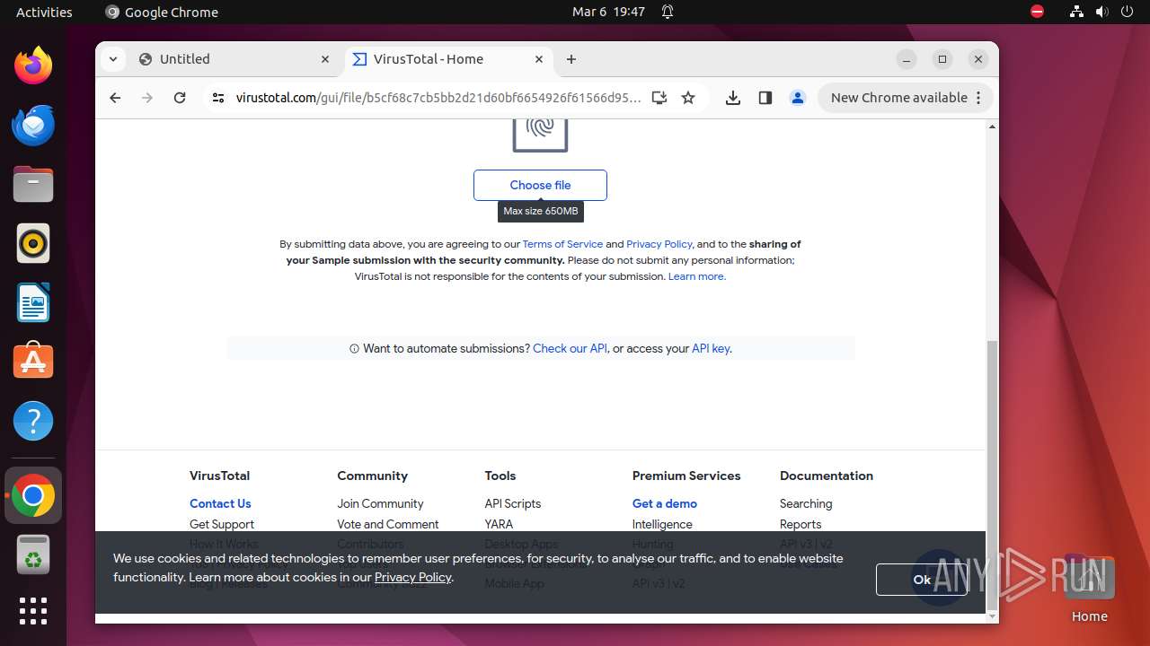This screenshot has width=1150, height=646.
Task: Click the network status icon
Action: pyautogui.click(x=1076, y=12)
